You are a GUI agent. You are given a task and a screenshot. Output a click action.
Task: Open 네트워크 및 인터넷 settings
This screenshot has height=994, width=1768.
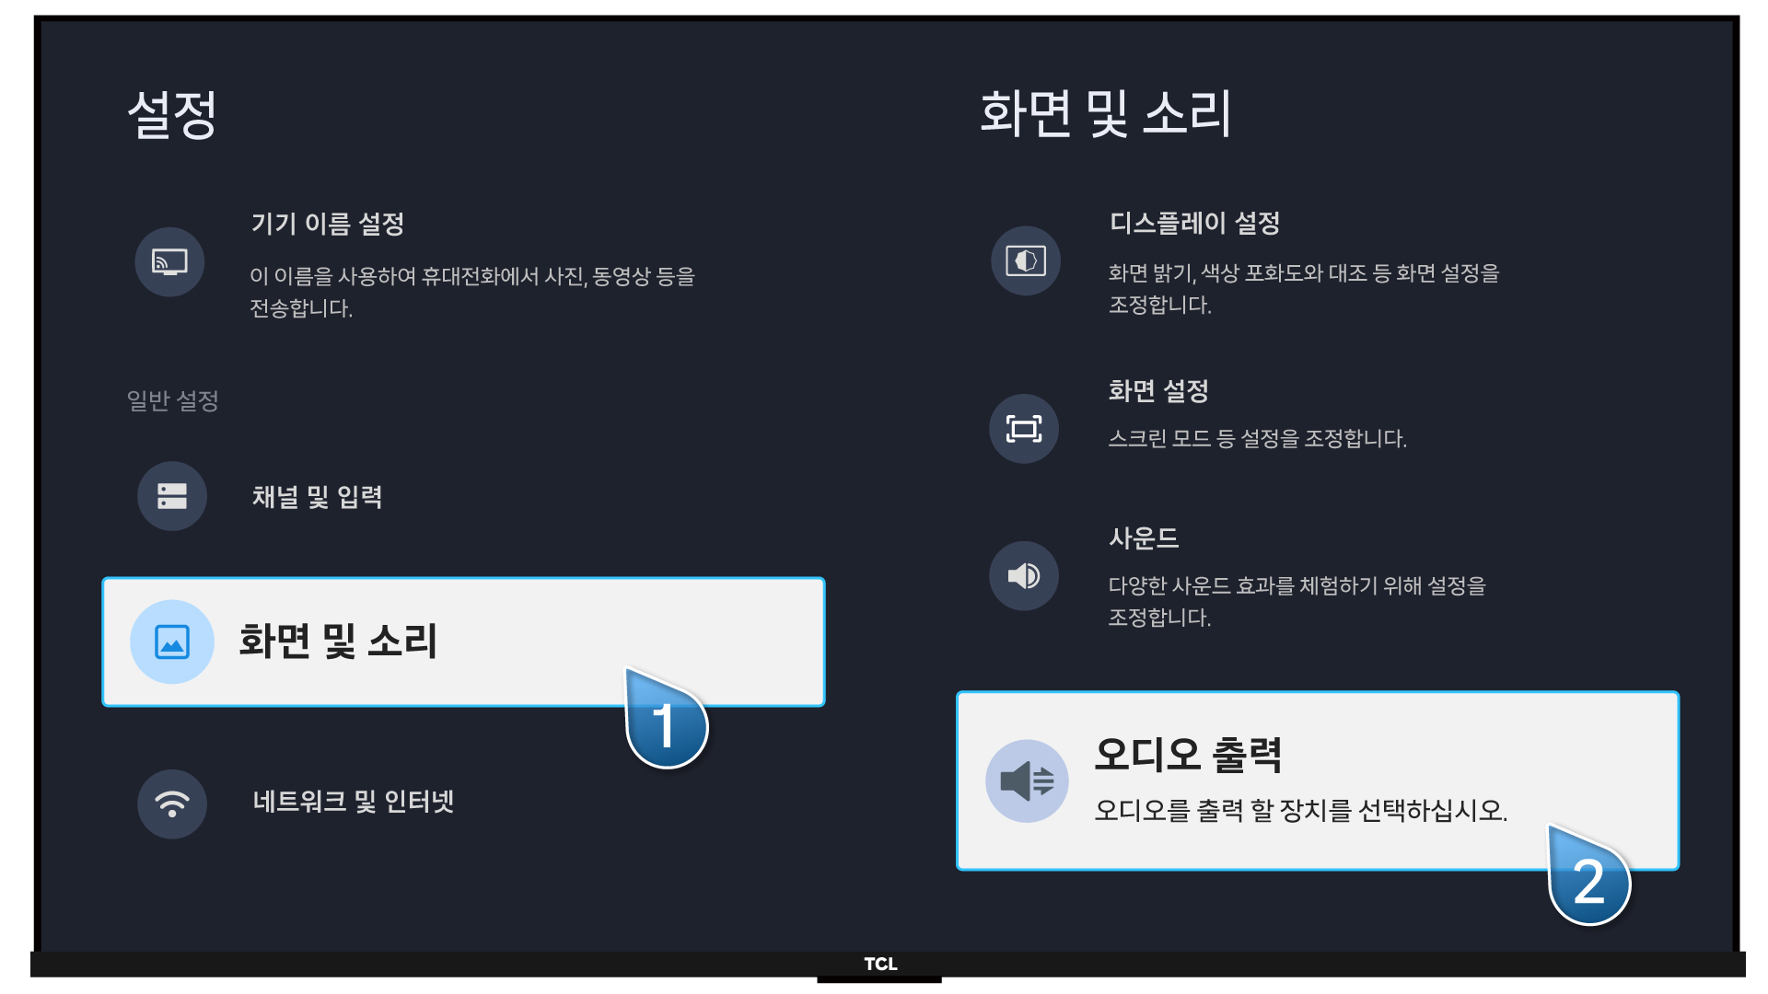click(354, 802)
